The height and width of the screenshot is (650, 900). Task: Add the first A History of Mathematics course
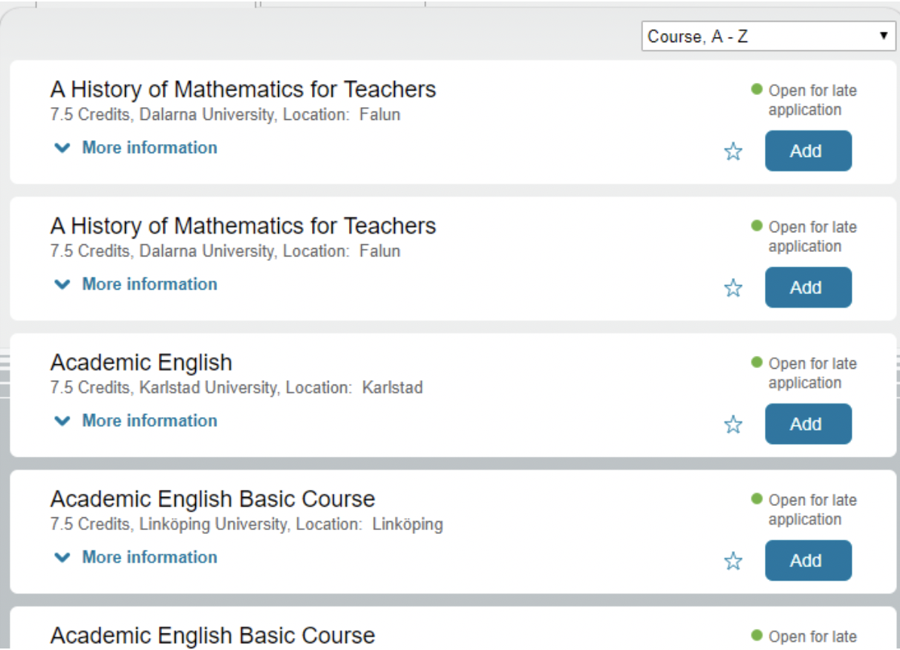[x=808, y=151]
